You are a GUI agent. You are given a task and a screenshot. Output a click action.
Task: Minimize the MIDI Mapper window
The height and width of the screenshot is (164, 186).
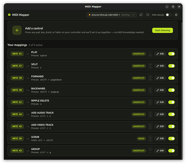pyautogui.click(x=167, y=7)
